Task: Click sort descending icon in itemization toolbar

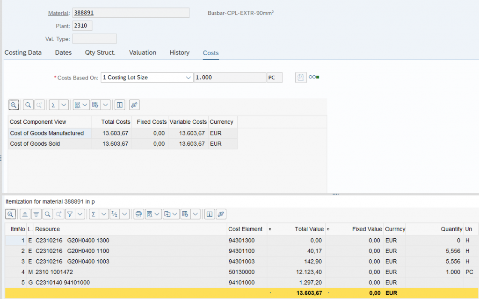Action: [x=36, y=214]
